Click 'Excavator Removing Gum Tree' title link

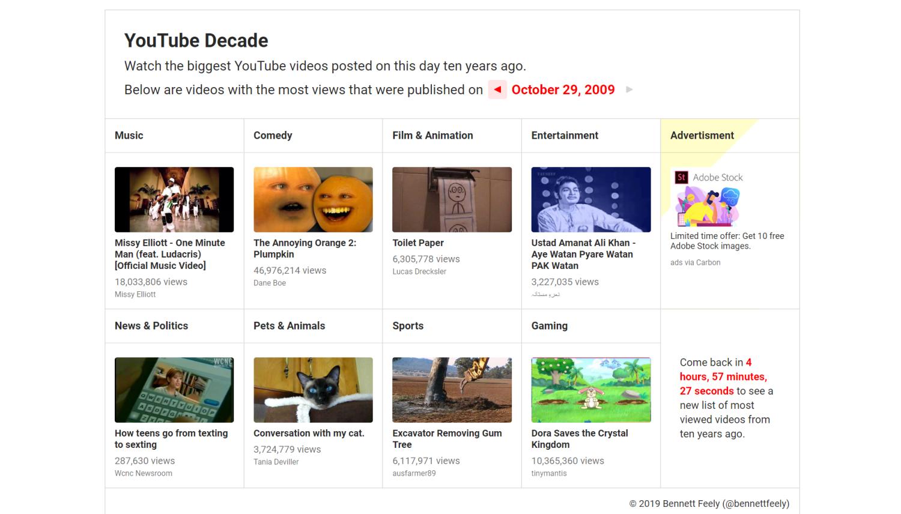click(x=447, y=438)
